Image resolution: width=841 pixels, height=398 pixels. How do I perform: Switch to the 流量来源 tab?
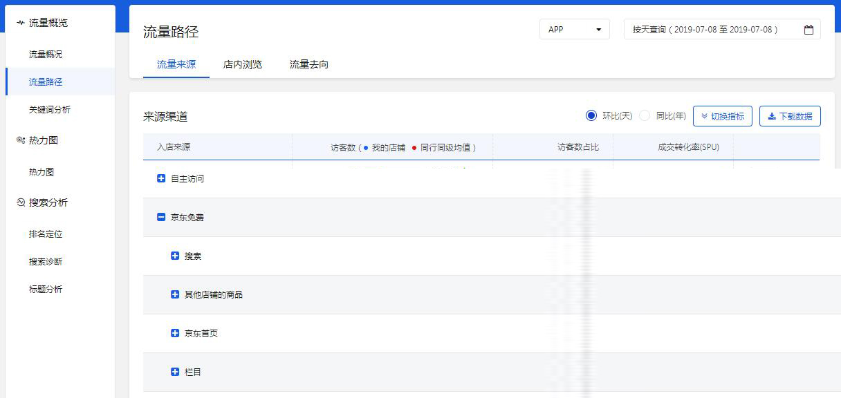click(x=176, y=64)
